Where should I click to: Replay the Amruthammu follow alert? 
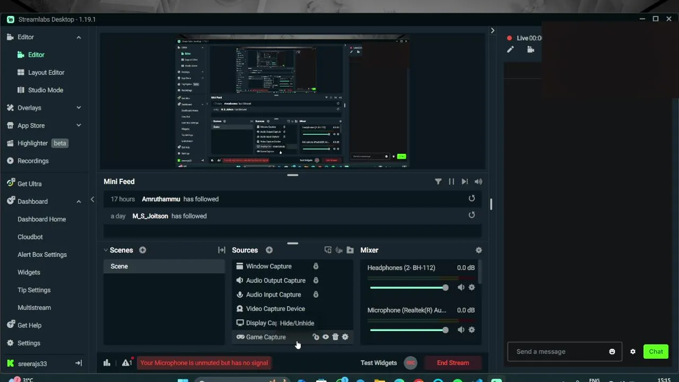coord(472,198)
